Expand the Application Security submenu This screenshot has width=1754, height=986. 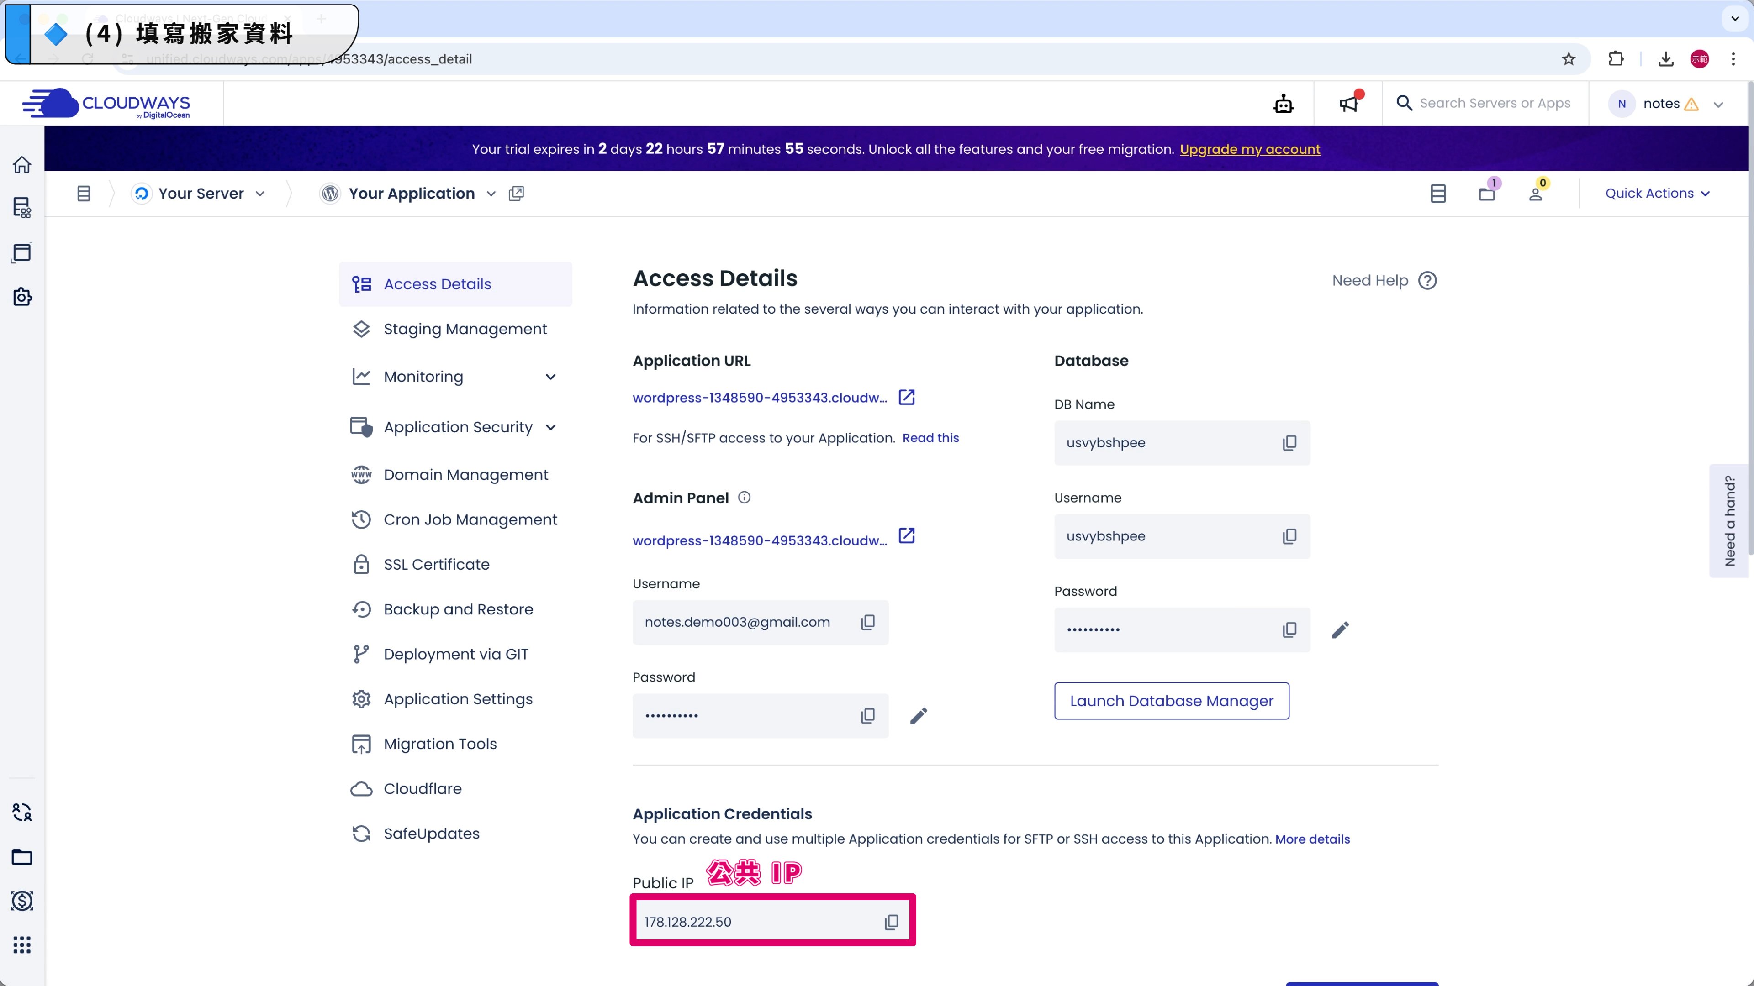tap(550, 427)
